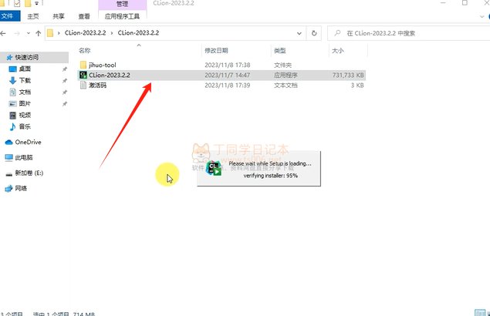Viewport: 490px width, 316px height.
Task: Sort files by 大小 column
Action: click(337, 51)
